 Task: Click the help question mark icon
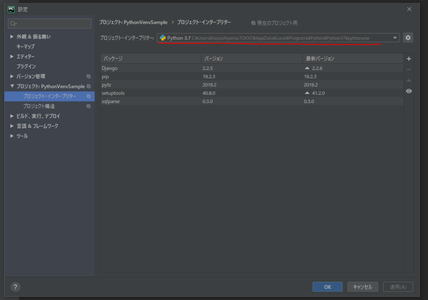pos(15,287)
